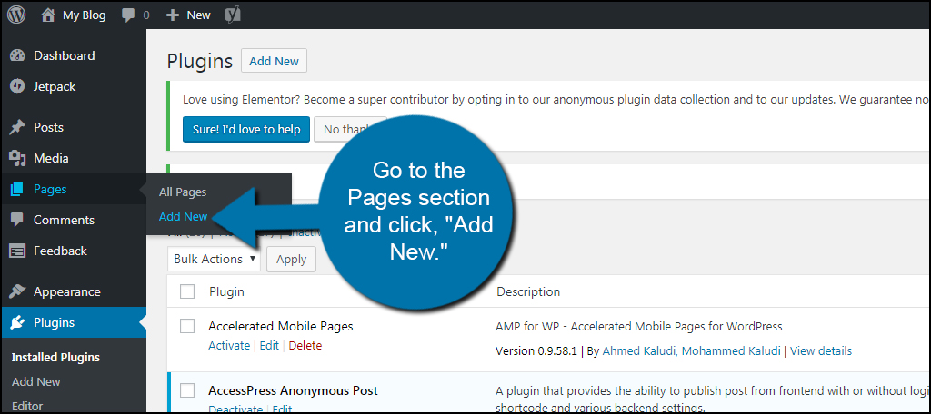Choose All Pages in the flyout menu
The image size is (931, 414).
click(x=183, y=192)
